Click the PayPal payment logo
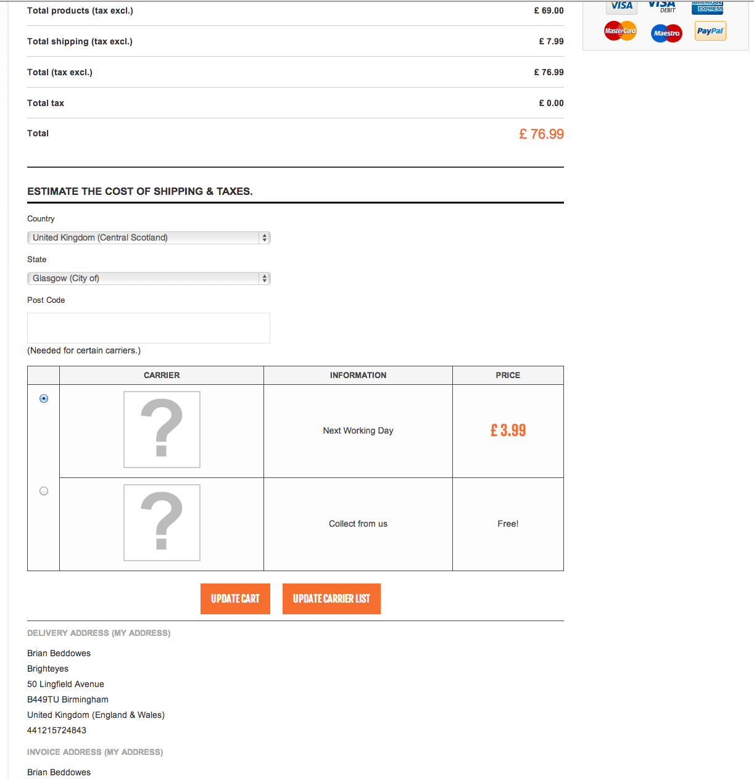This screenshot has width=754, height=779. pyautogui.click(x=710, y=31)
